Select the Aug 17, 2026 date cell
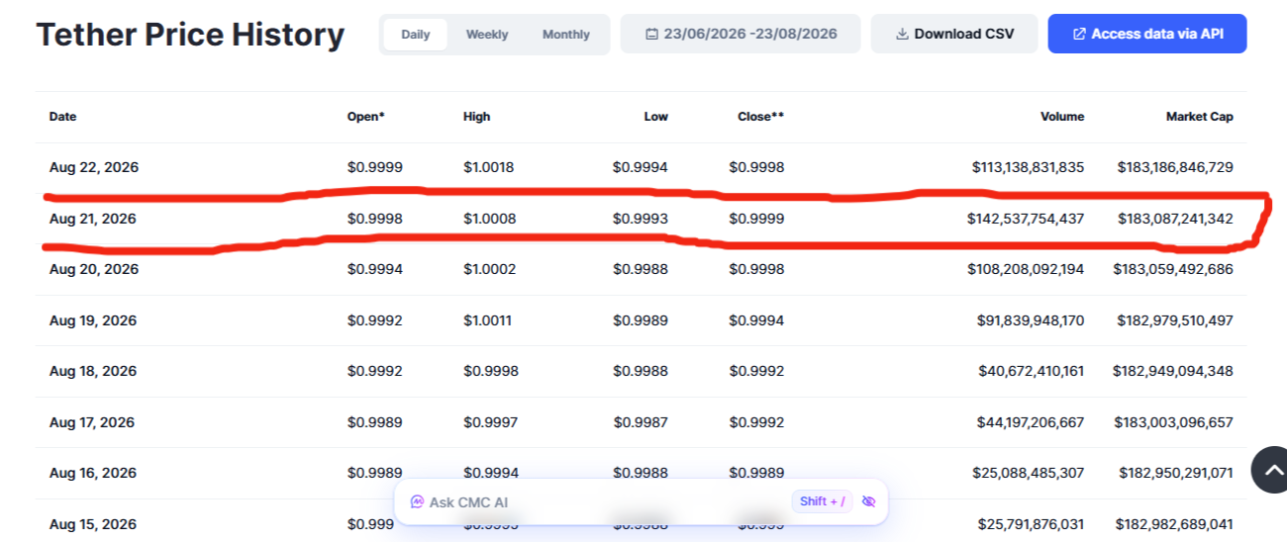Image resolution: width=1287 pixels, height=542 pixels. (x=94, y=422)
